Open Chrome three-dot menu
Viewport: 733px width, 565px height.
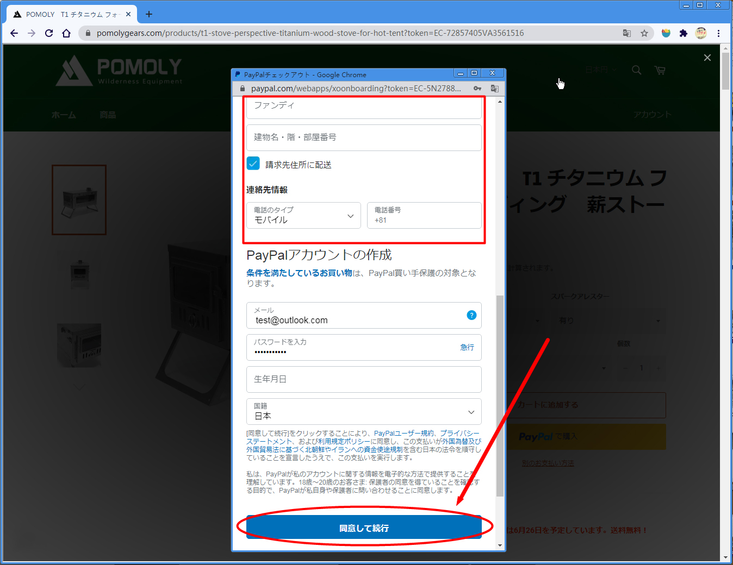click(718, 33)
